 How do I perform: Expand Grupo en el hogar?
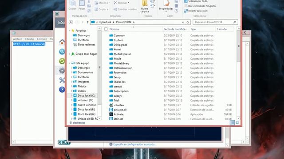[x=70, y=54]
